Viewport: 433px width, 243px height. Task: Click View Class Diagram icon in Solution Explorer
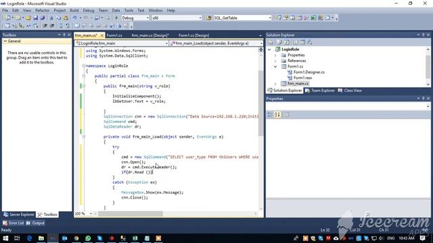(x=310, y=43)
